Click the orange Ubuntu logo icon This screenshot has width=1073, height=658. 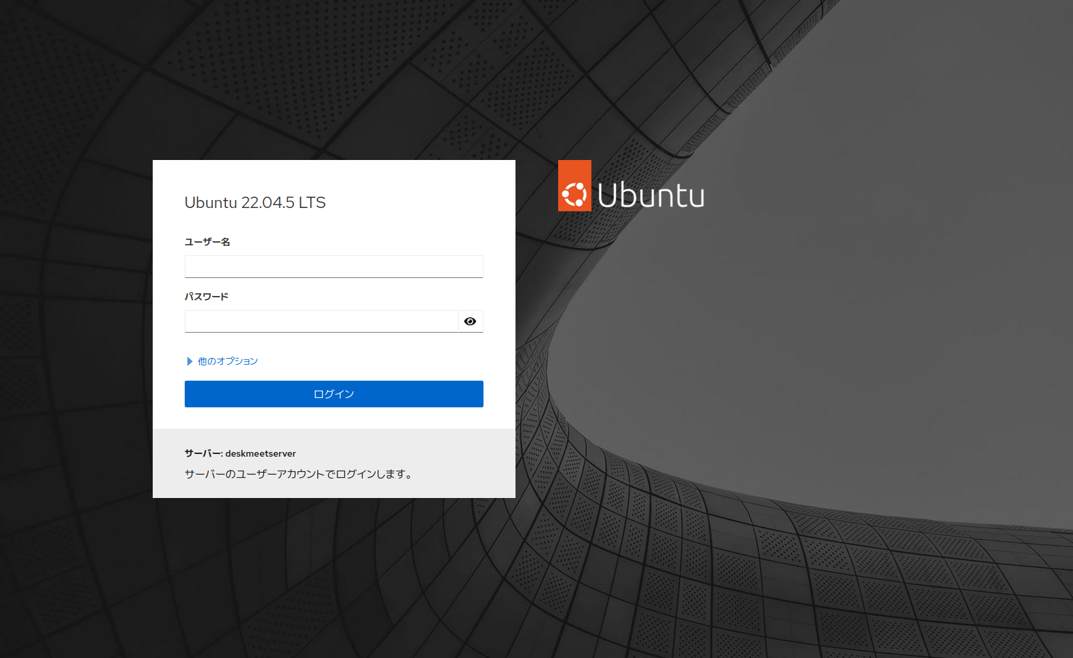575,186
